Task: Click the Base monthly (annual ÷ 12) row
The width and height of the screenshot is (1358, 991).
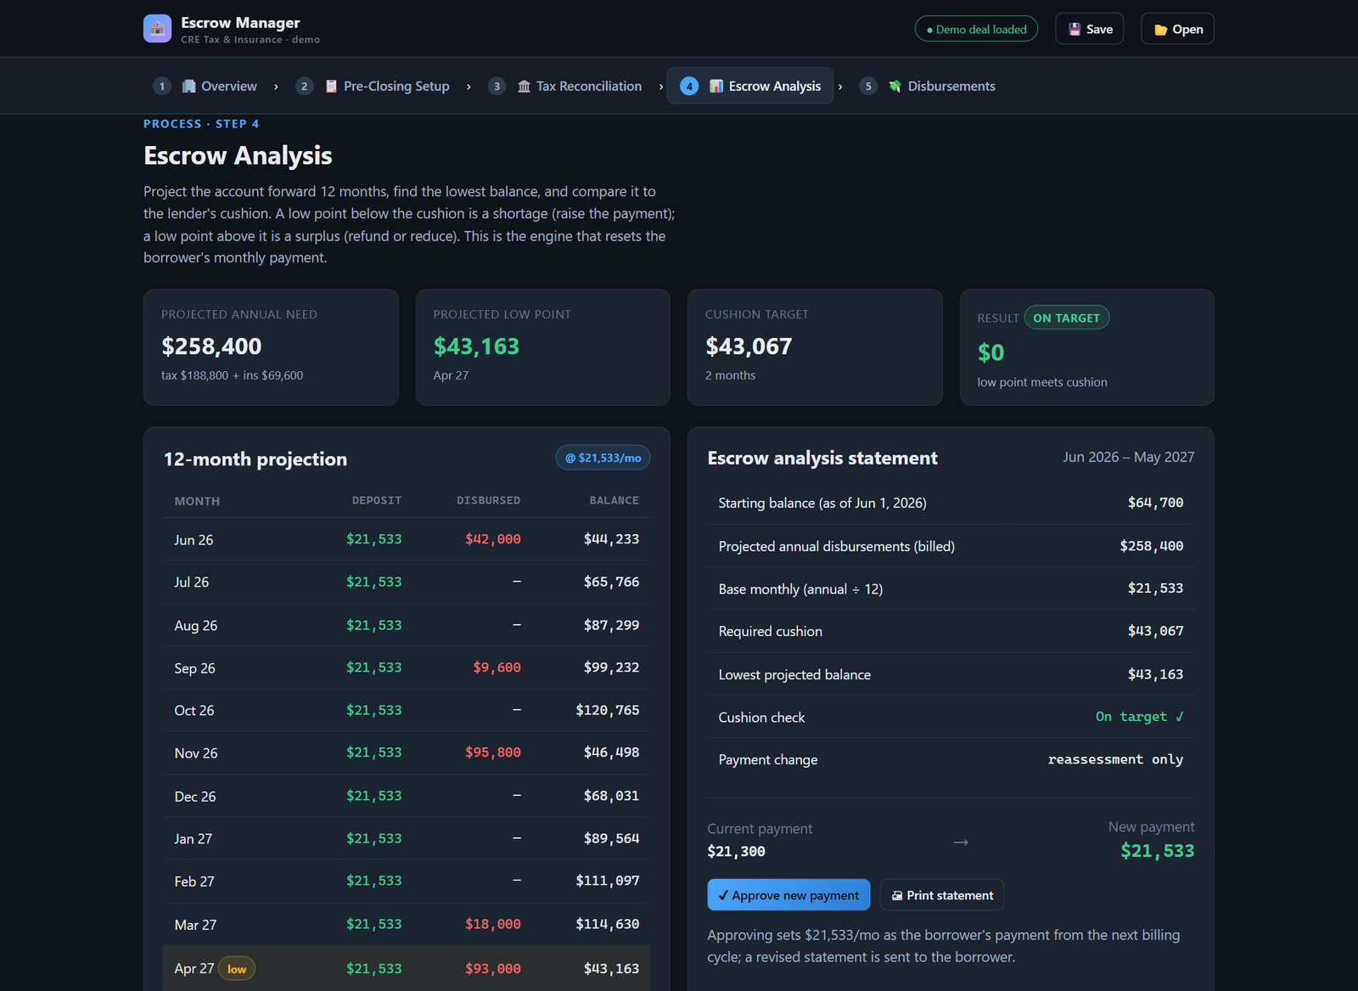Action: click(x=951, y=588)
